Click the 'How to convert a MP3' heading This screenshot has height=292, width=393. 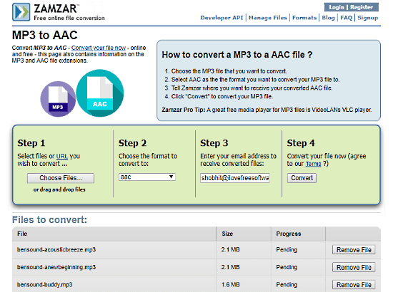[237, 55]
